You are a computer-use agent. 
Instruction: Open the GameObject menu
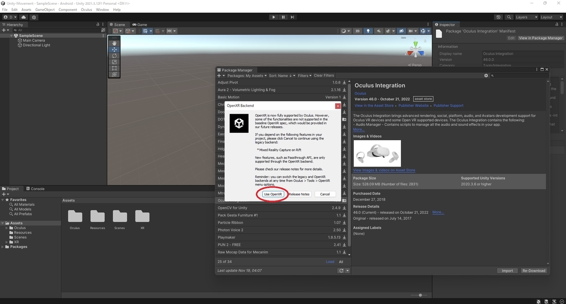pyautogui.click(x=45, y=9)
